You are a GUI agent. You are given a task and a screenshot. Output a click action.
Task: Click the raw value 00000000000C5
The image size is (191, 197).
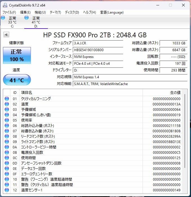pyautogui.click(x=166, y=153)
